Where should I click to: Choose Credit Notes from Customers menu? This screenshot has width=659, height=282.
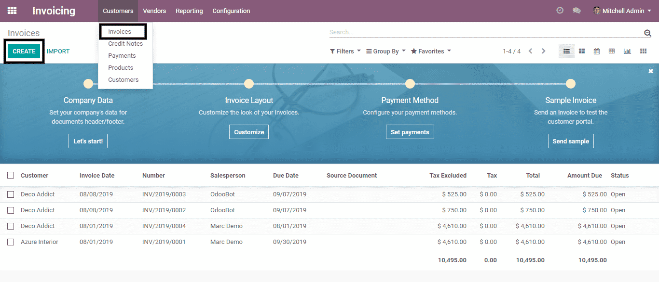coord(125,44)
